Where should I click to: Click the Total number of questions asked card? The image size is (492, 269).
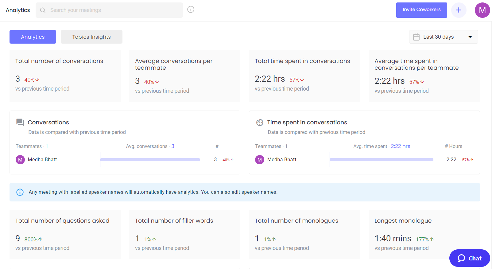[x=65, y=235]
